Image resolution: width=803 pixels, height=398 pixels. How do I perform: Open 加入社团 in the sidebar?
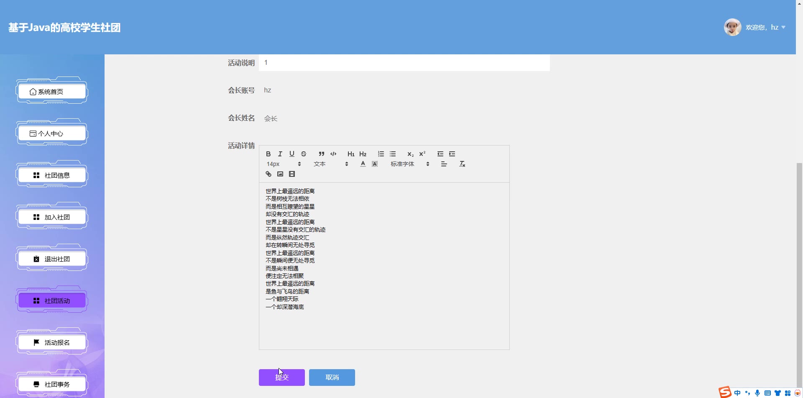coord(52,217)
